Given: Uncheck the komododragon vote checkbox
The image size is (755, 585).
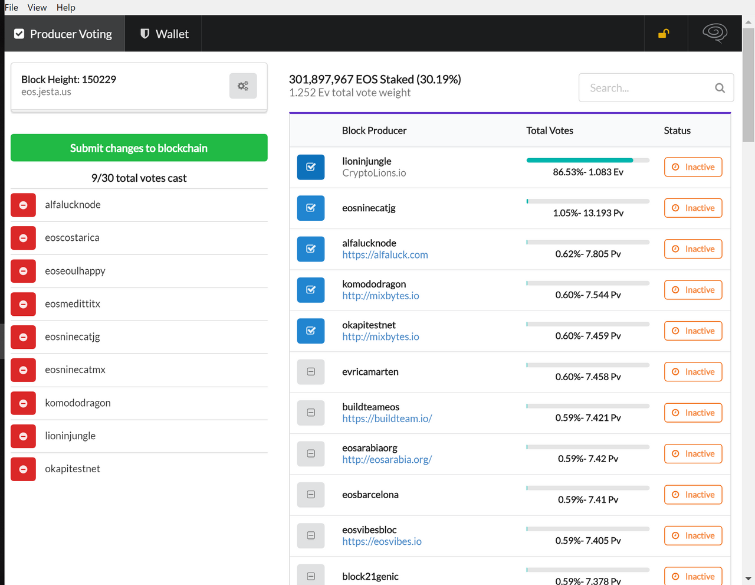Looking at the screenshot, I should pos(311,290).
